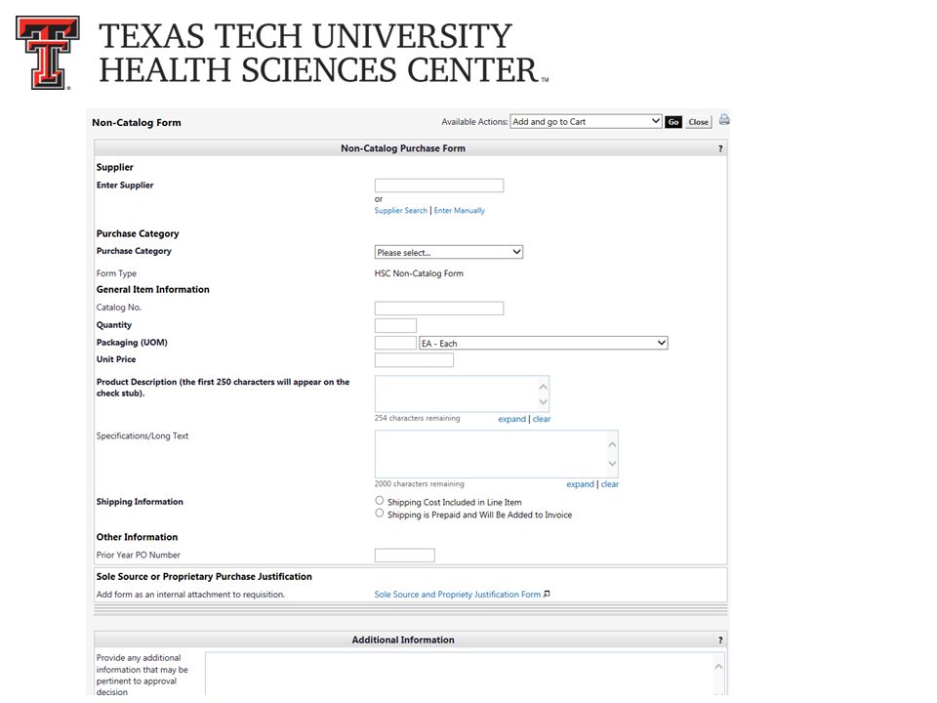This screenshot has width=937, height=703.
Task: Click the Close button
Action: click(x=698, y=122)
